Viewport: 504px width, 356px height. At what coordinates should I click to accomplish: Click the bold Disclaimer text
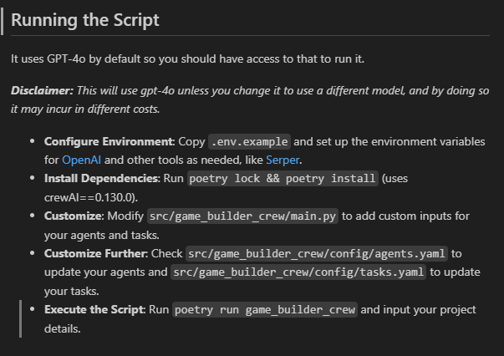(43, 90)
